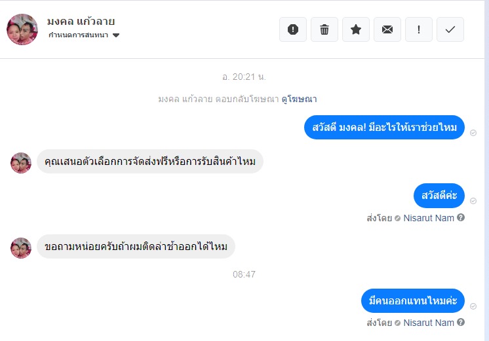The width and height of the screenshot is (489, 341).
Task: Delete conversation with the trash icon
Action: [324, 29]
